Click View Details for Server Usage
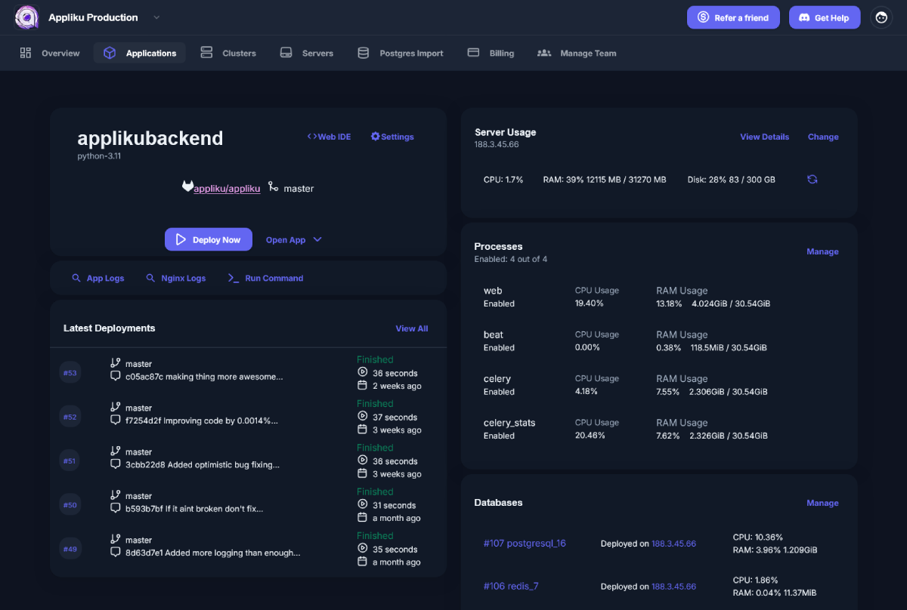 pos(765,137)
